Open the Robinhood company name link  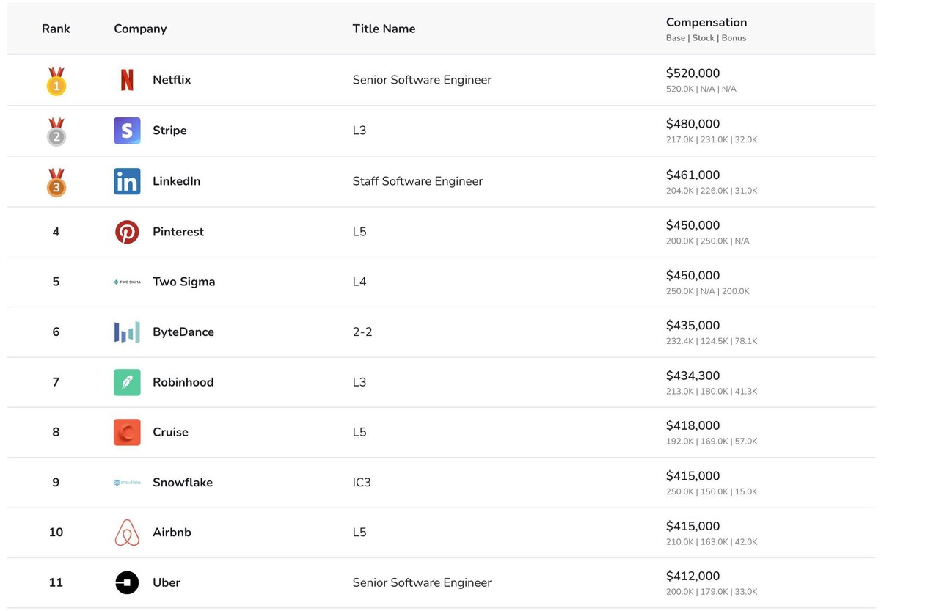(x=183, y=382)
